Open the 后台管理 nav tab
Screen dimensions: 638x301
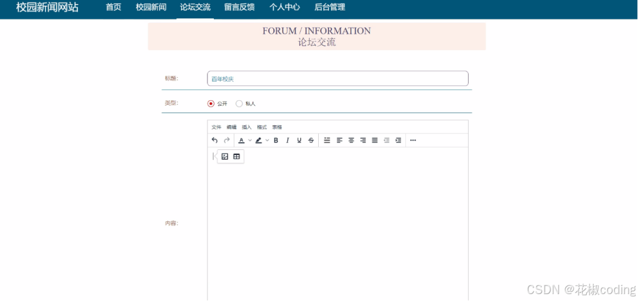(x=330, y=7)
